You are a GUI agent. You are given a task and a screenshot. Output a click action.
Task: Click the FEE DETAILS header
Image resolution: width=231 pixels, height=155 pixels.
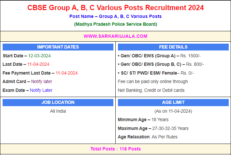pos(173,47)
